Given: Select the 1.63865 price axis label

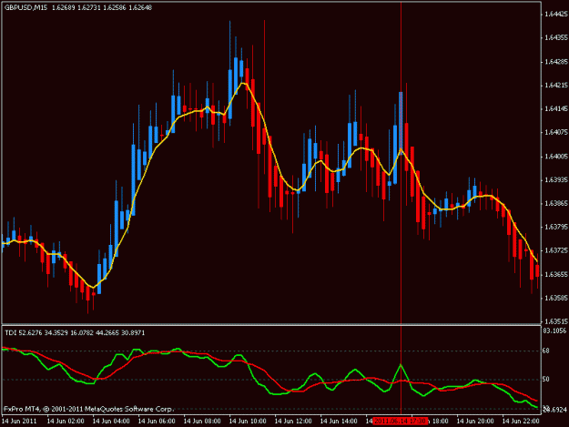Looking at the screenshot, I should pyautogui.click(x=555, y=203).
